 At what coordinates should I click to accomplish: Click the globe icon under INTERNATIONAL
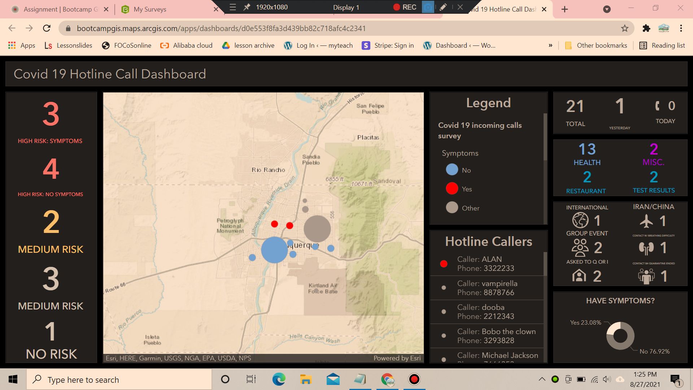[x=581, y=221]
